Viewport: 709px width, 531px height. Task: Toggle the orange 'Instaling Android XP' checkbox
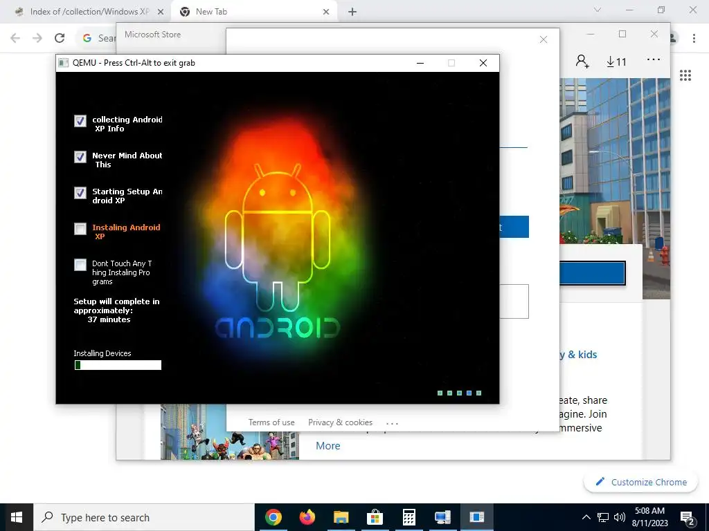80,229
